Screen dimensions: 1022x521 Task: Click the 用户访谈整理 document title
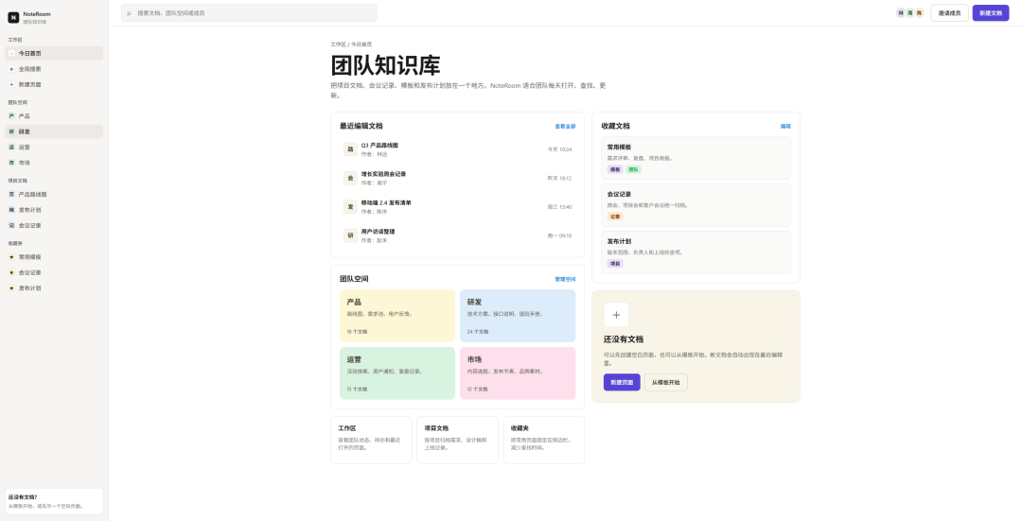coord(378,232)
